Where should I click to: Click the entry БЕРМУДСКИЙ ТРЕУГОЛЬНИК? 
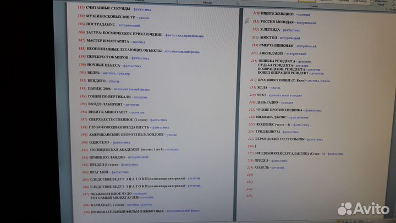282,139
